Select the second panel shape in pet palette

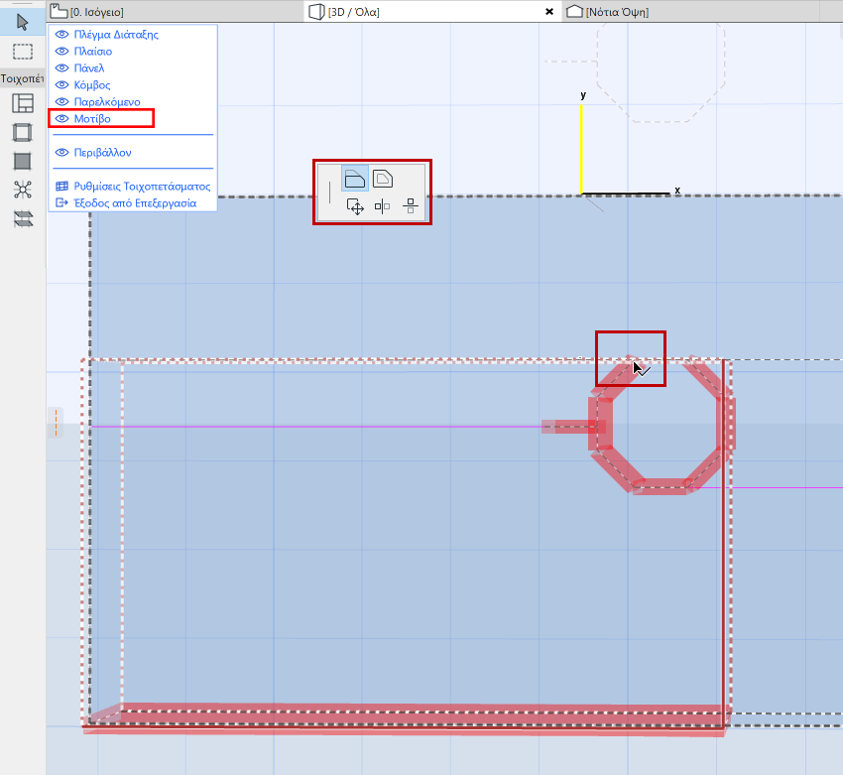tap(385, 177)
